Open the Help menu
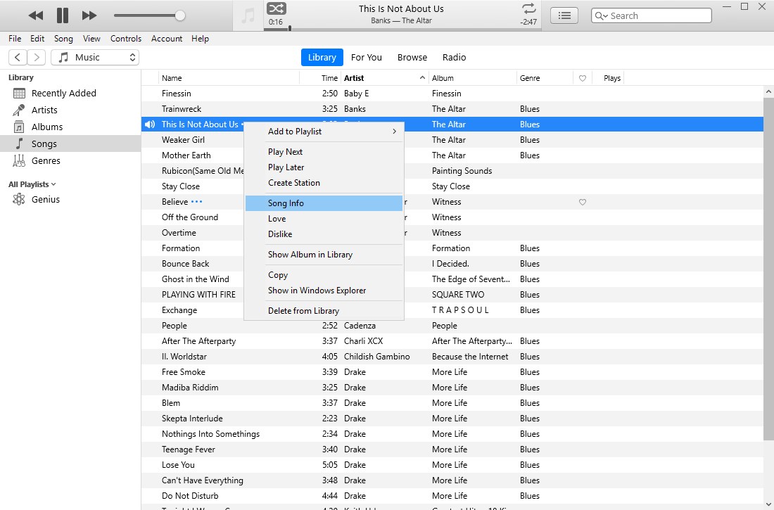Viewport: 774px width, 510px height. (x=200, y=39)
